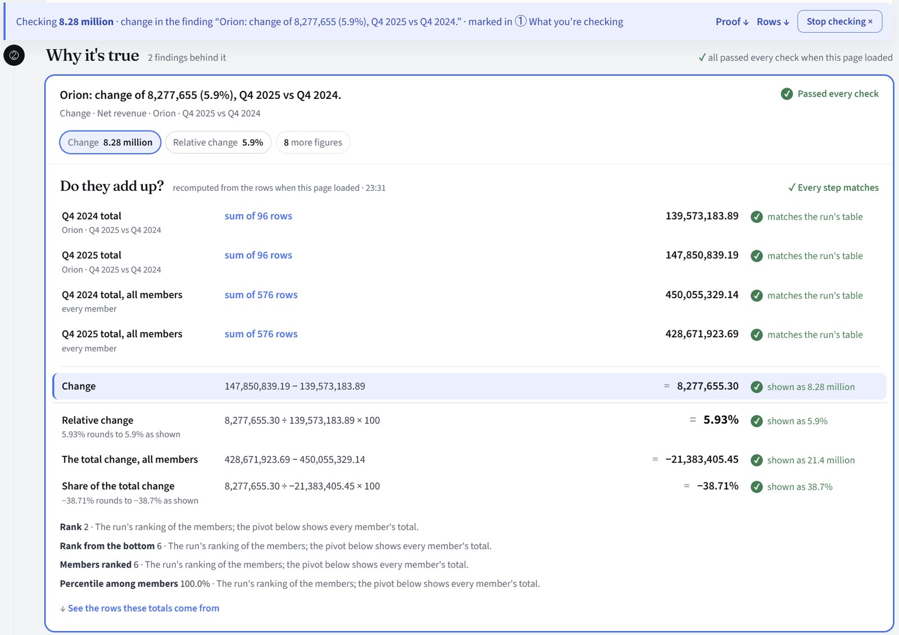The height and width of the screenshot is (635, 899).
Task: Click check icon beside 139,573,183.89
Action: point(757,217)
